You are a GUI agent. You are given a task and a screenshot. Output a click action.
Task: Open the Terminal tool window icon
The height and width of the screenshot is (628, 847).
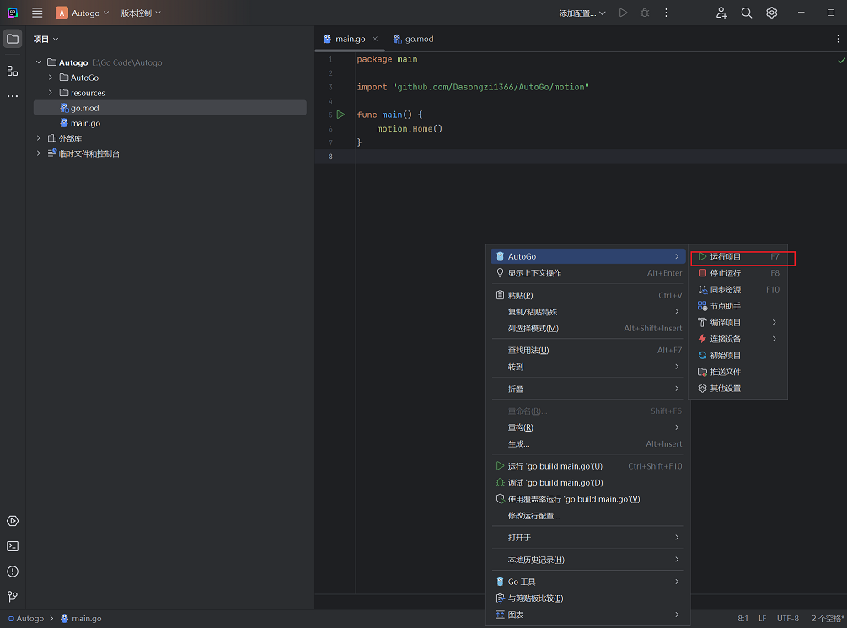(13, 546)
